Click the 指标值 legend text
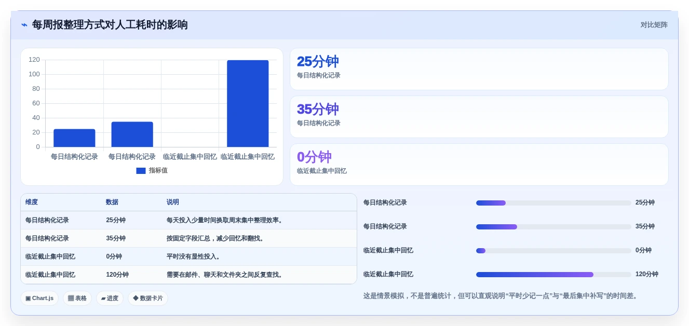The height and width of the screenshot is (326, 689). pos(158,171)
